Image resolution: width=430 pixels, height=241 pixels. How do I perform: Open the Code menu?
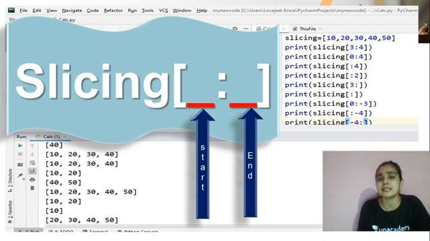[93, 11]
